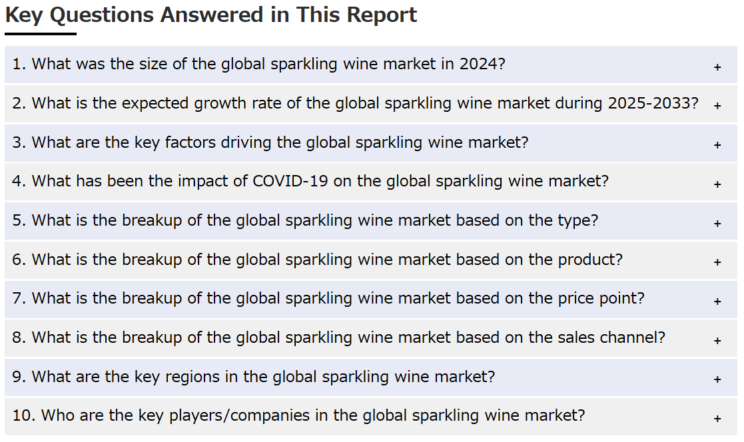
Task: Click plus icon for breakup by type question
Action: [717, 224]
